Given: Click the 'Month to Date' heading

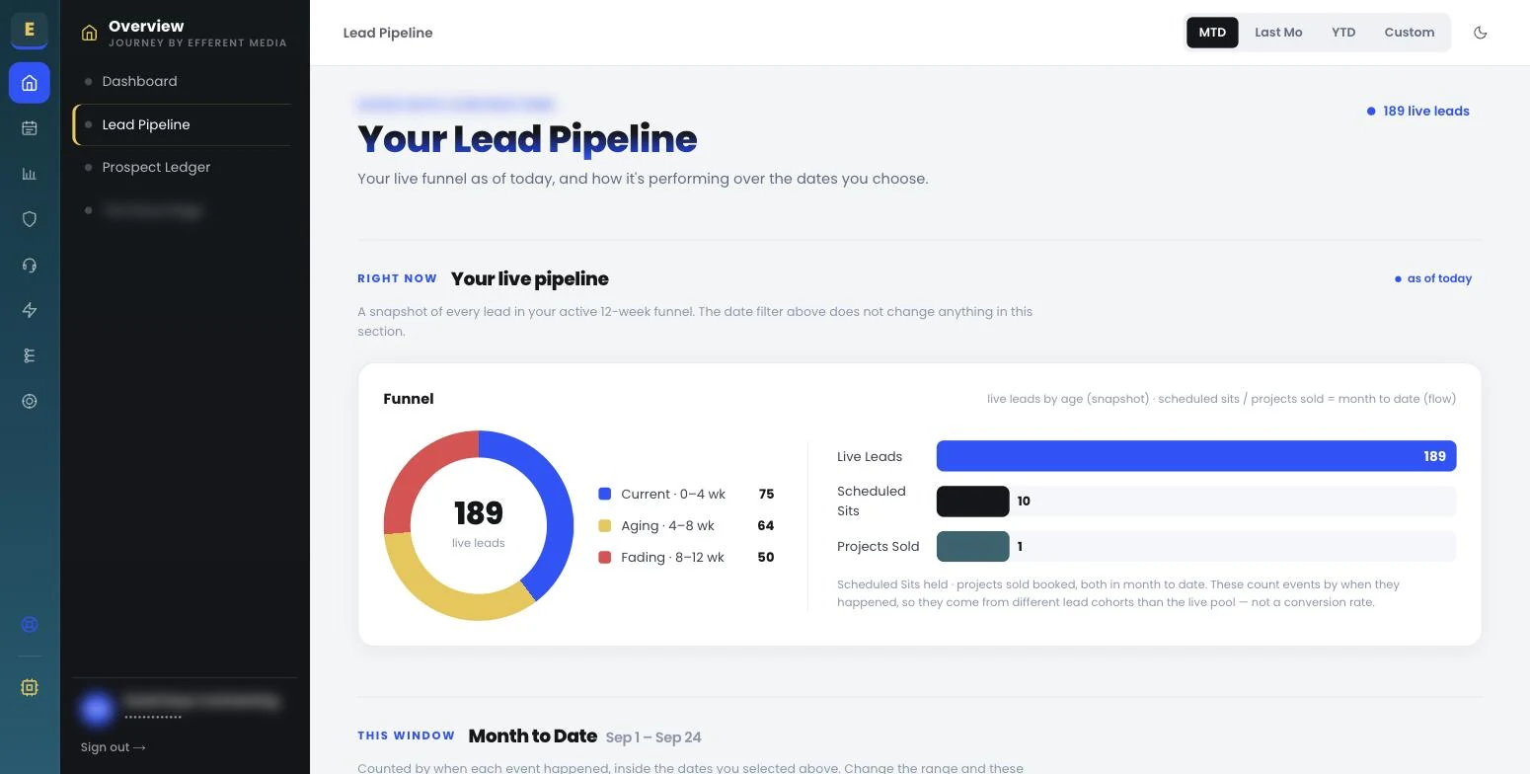Looking at the screenshot, I should pyautogui.click(x=533, y=735).
